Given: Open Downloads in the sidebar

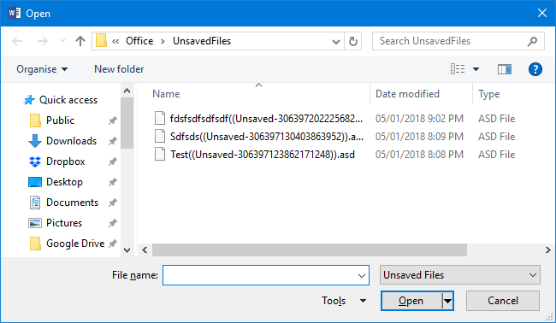Looking at the screenshot, I should 71,141.
